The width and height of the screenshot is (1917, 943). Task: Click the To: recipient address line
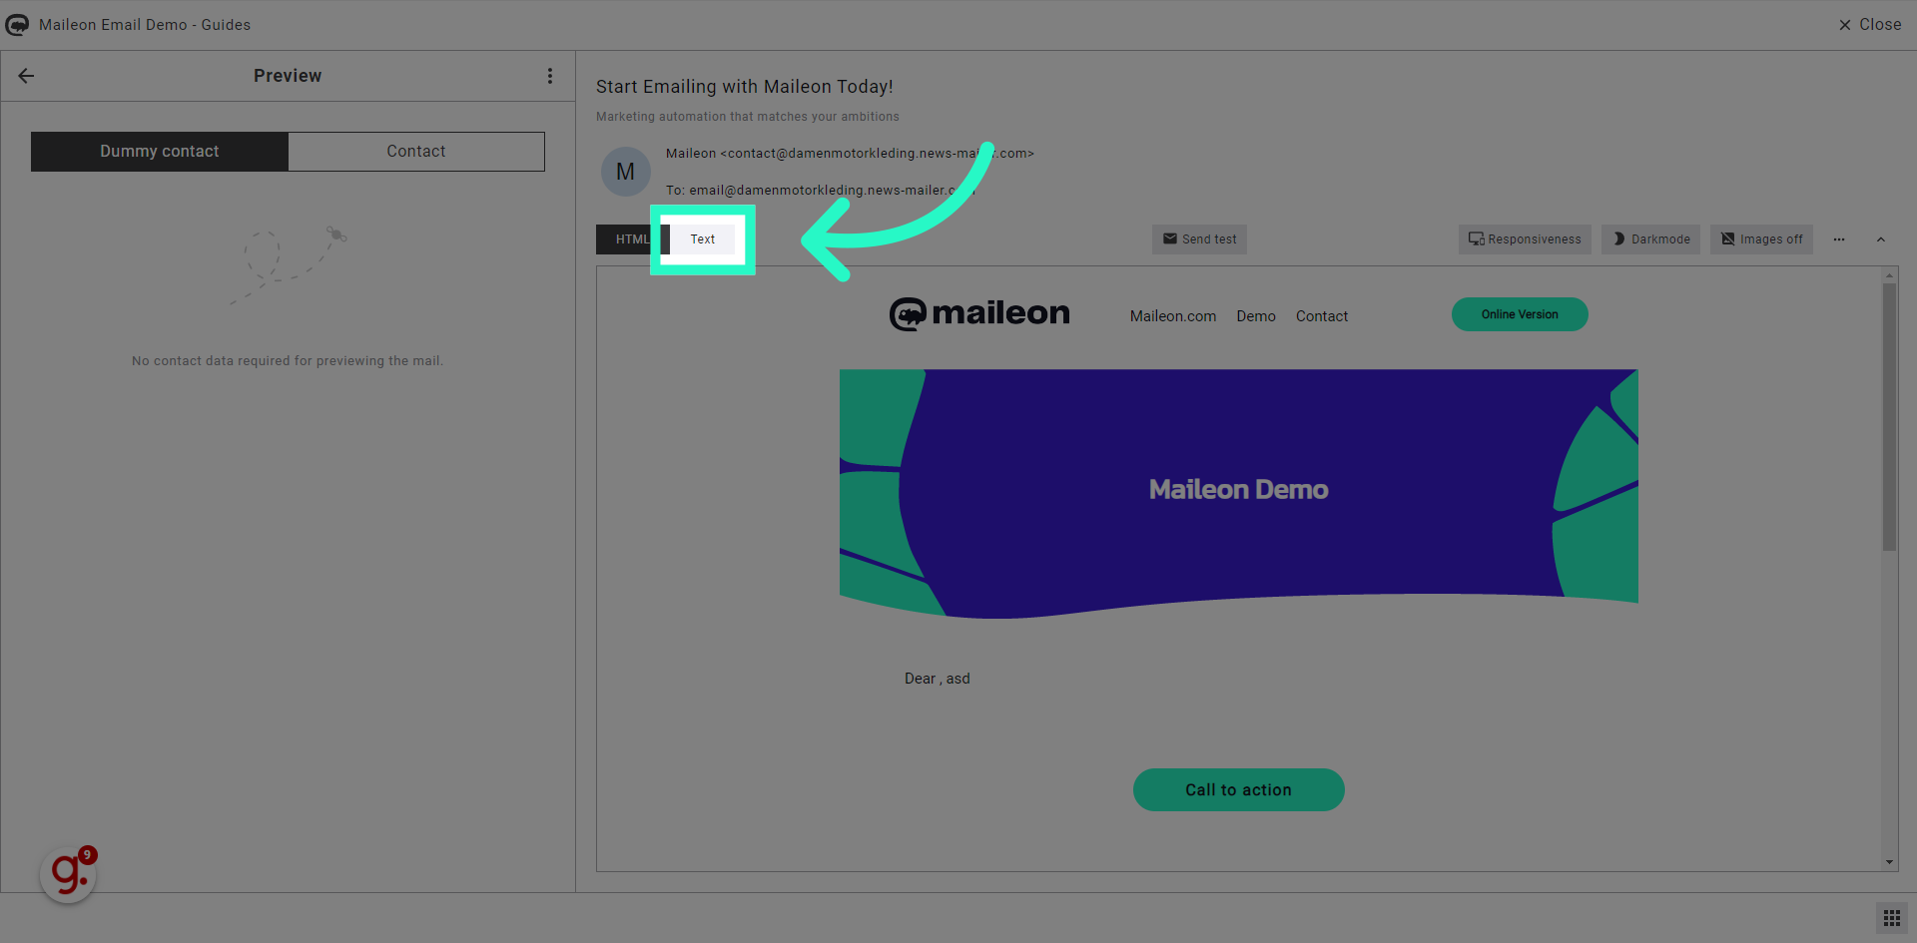[x=820, y=191]
